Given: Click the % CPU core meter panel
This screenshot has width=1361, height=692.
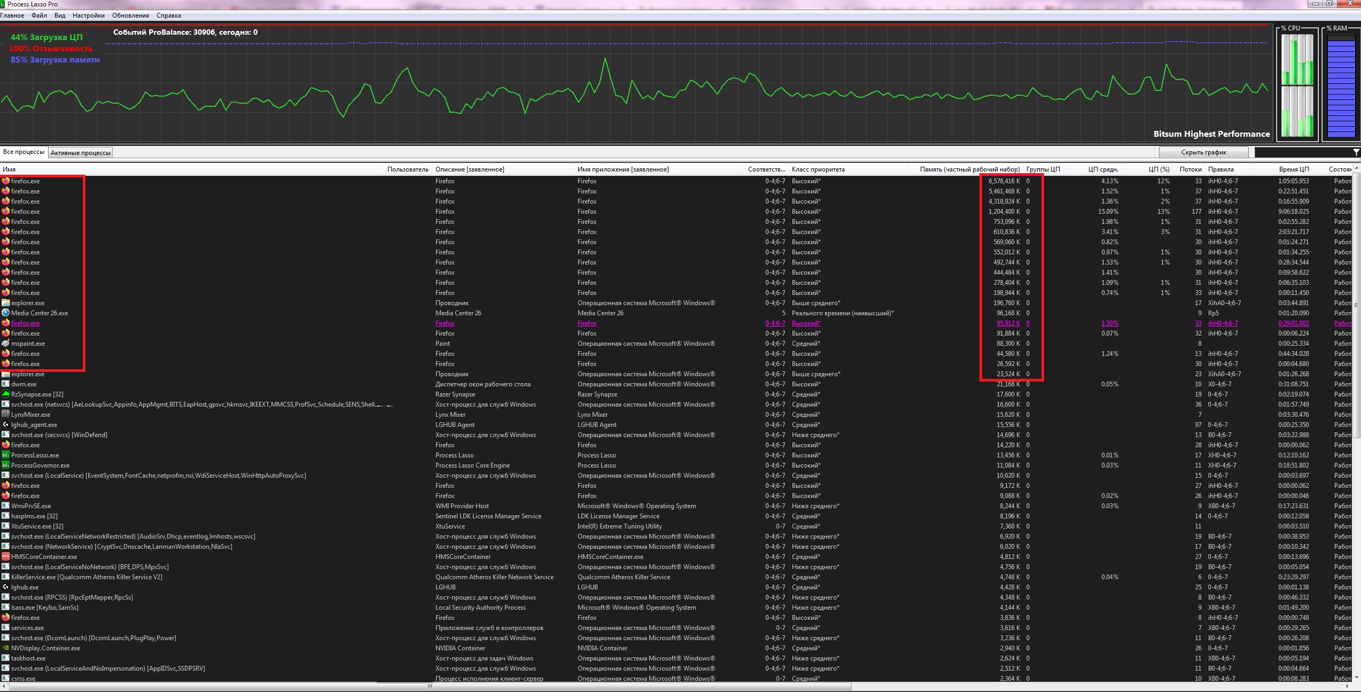Looking at the screenshot, I should tap(1297, 84).
